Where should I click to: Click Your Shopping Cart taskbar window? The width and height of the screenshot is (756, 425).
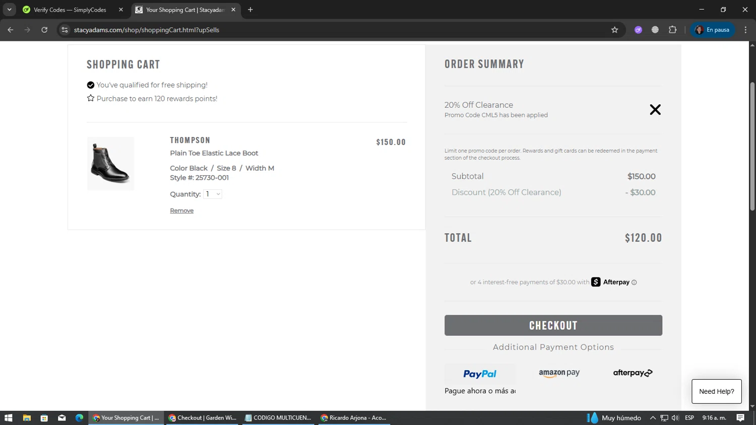[x=126, y=418]
